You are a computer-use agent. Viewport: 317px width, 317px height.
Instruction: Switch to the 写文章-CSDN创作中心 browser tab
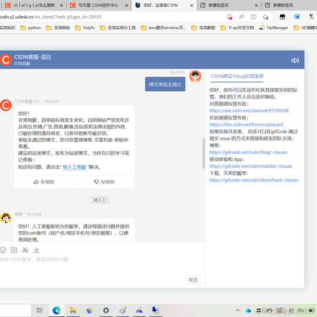98,5
